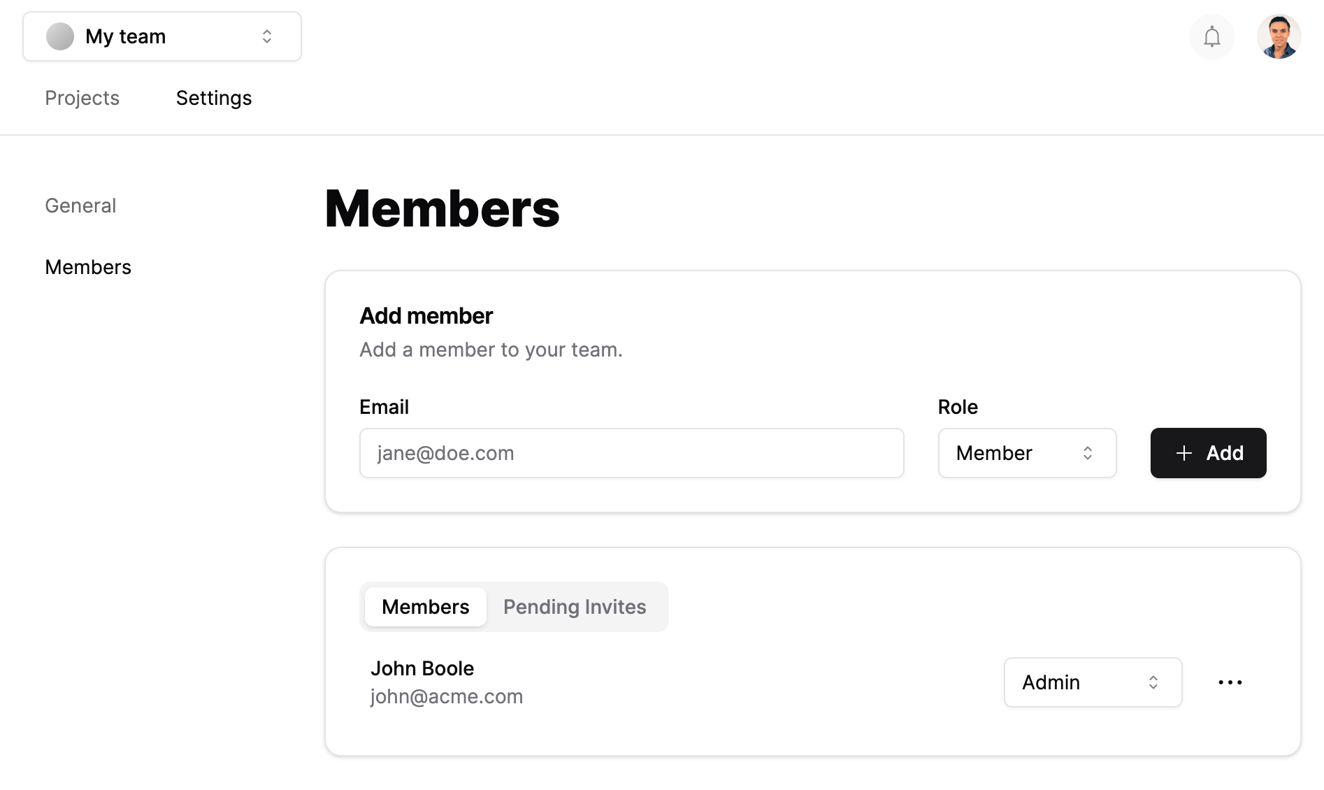
Task: Open Members in the sidebar
Action: [x=88, y=267]
